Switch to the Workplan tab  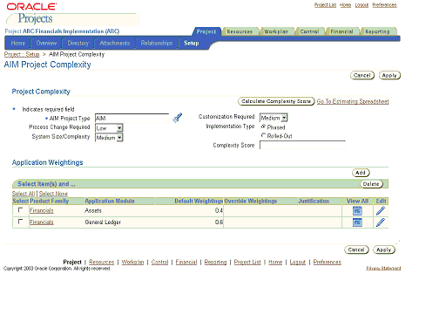click(276, 31)
